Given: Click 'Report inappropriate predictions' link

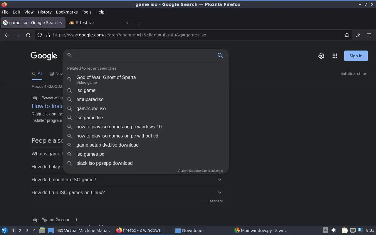Looking at the screenshot, I should (x=200, y=171).
